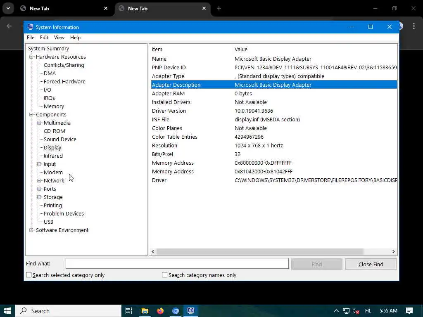The width and height of the screenshot is (423, 317).
Task: Click the Windows Start button
Action: (x=7, y=311)
